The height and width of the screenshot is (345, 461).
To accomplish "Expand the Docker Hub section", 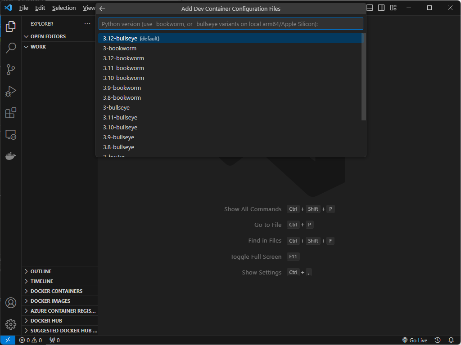I will point(60,321).
